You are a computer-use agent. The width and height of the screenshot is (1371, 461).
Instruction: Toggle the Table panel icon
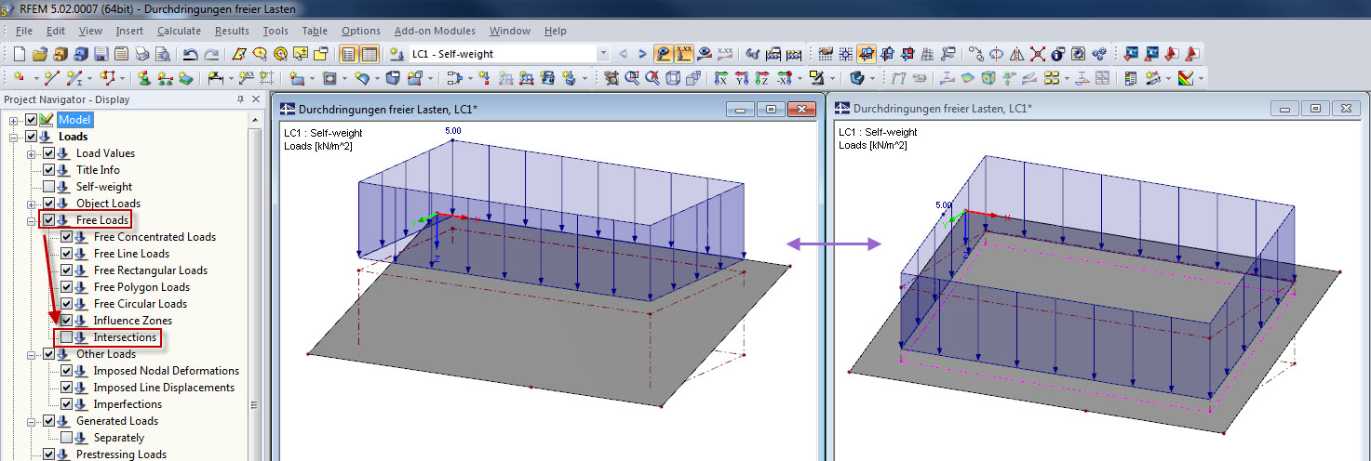pos(368,54)
